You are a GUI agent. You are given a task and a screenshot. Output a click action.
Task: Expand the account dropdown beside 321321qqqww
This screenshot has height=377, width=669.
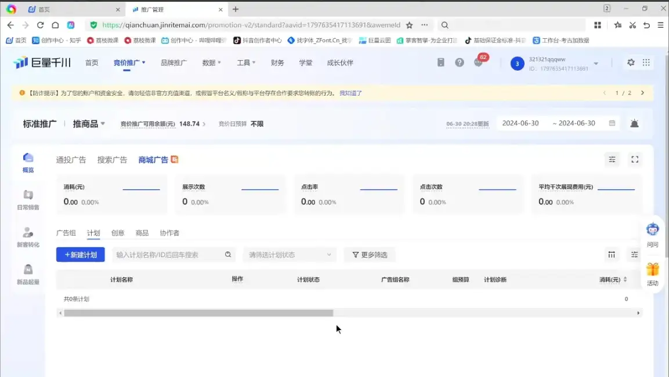click(596, 63)
